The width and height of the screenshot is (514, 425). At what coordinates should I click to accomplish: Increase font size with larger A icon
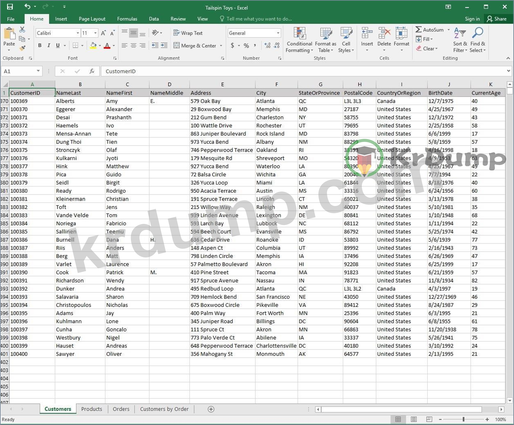pos(104,33)
